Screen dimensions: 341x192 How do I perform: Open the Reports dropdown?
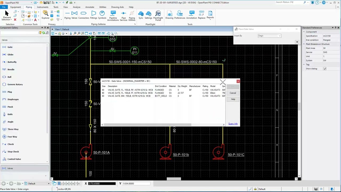pos(210,15)
